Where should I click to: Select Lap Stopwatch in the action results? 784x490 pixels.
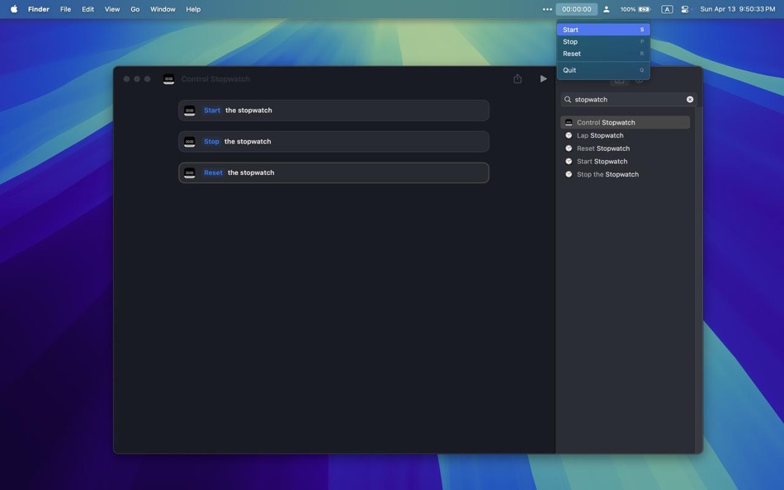coord(625,135)
